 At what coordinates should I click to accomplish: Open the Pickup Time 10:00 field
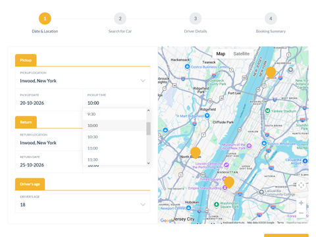pyautogui.click(x=117, y=99)
